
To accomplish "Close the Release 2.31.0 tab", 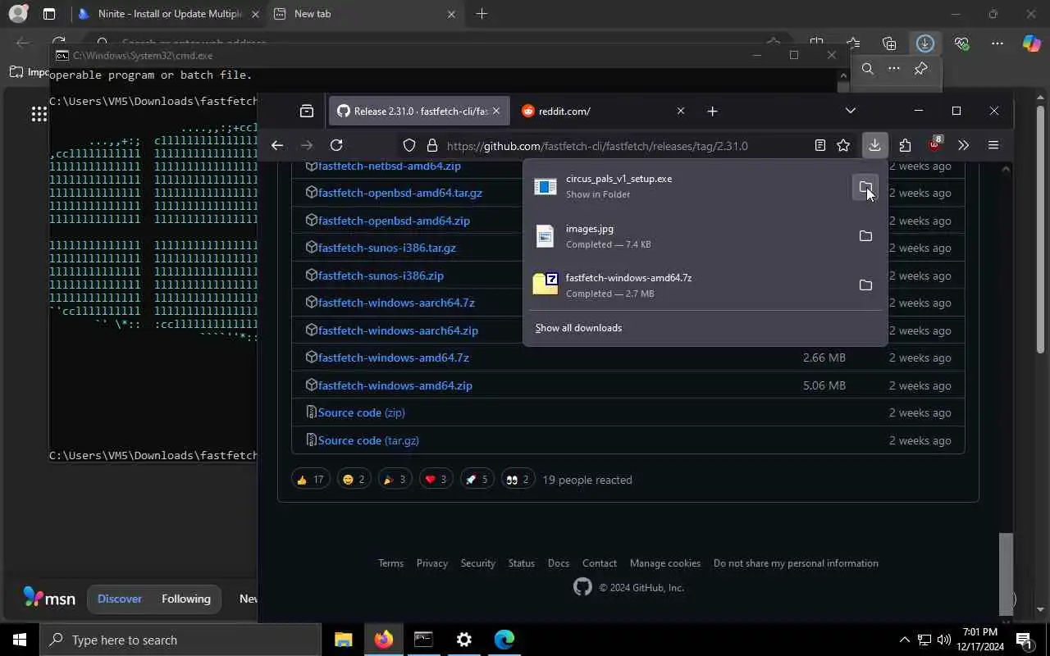I will [x=495, y=111].
